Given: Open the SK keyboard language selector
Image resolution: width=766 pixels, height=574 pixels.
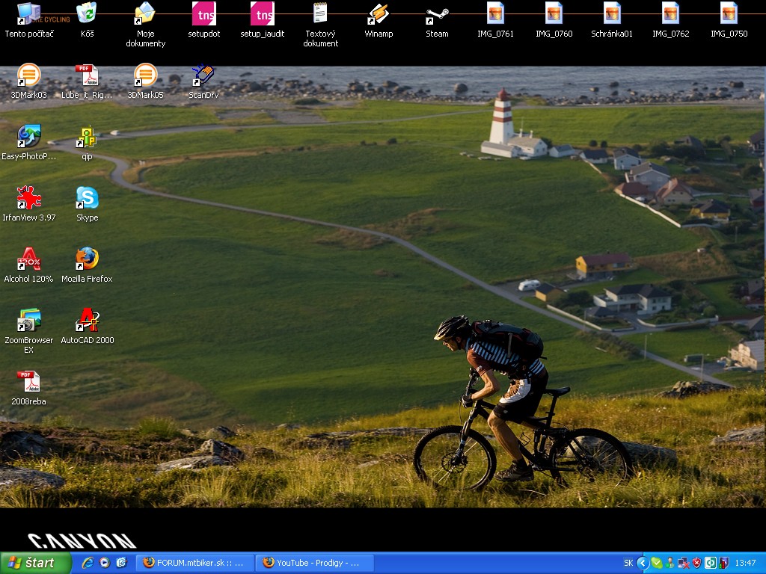Looking at the screenshot, I should [x=628, y=563].
